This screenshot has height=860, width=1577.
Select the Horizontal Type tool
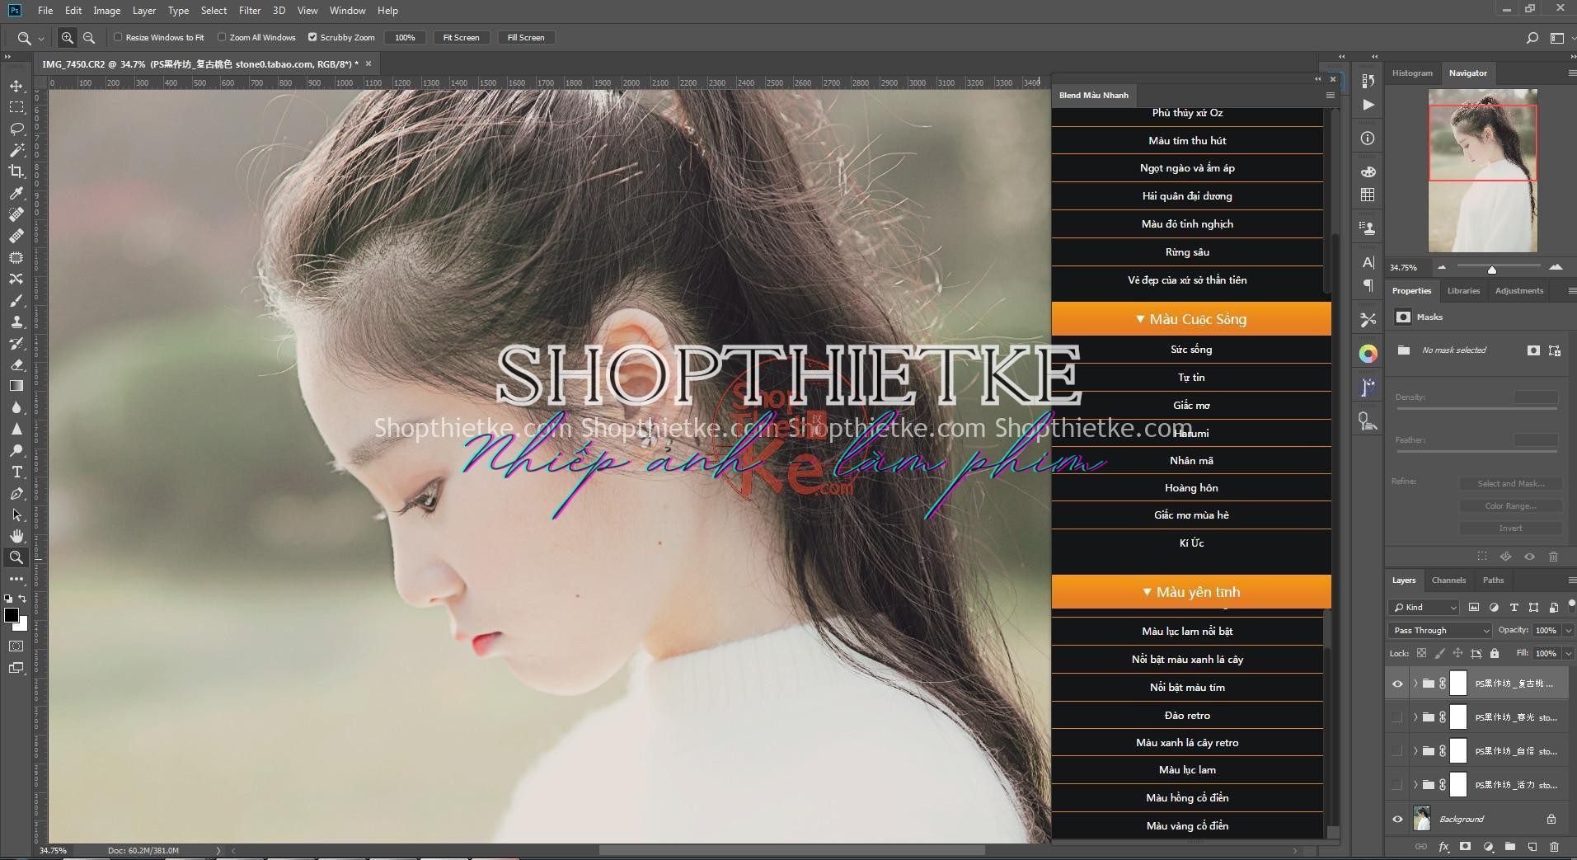[16, 472]
